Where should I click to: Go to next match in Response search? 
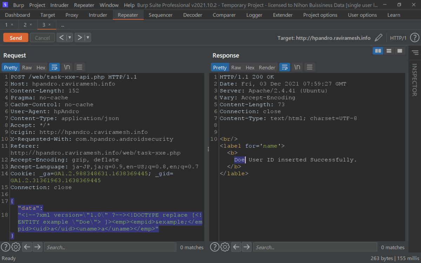tap(247, 247)
